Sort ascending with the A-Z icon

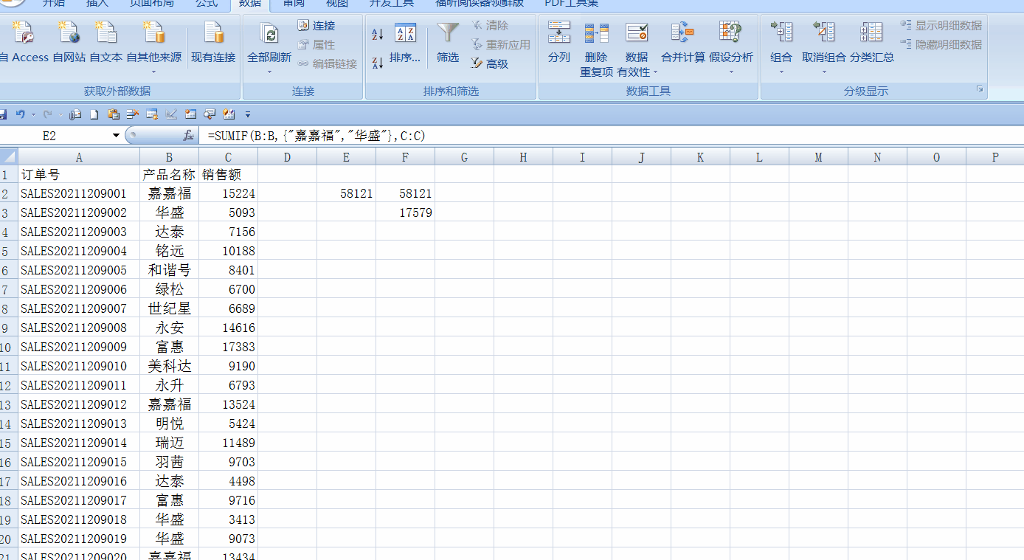tap(378, 35)
